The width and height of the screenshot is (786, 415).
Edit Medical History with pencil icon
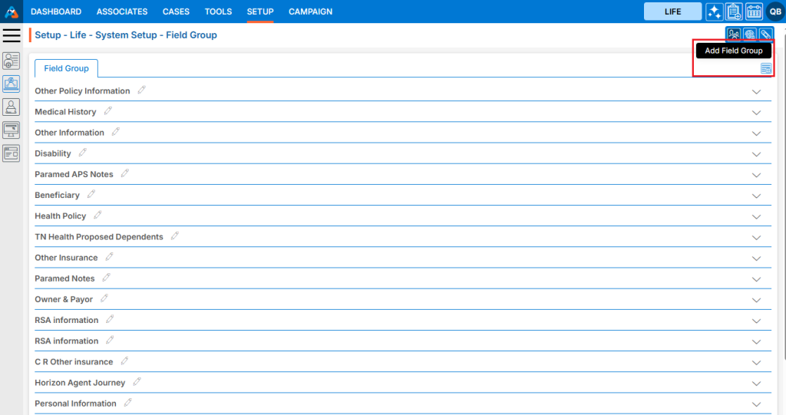click(107, 111)
